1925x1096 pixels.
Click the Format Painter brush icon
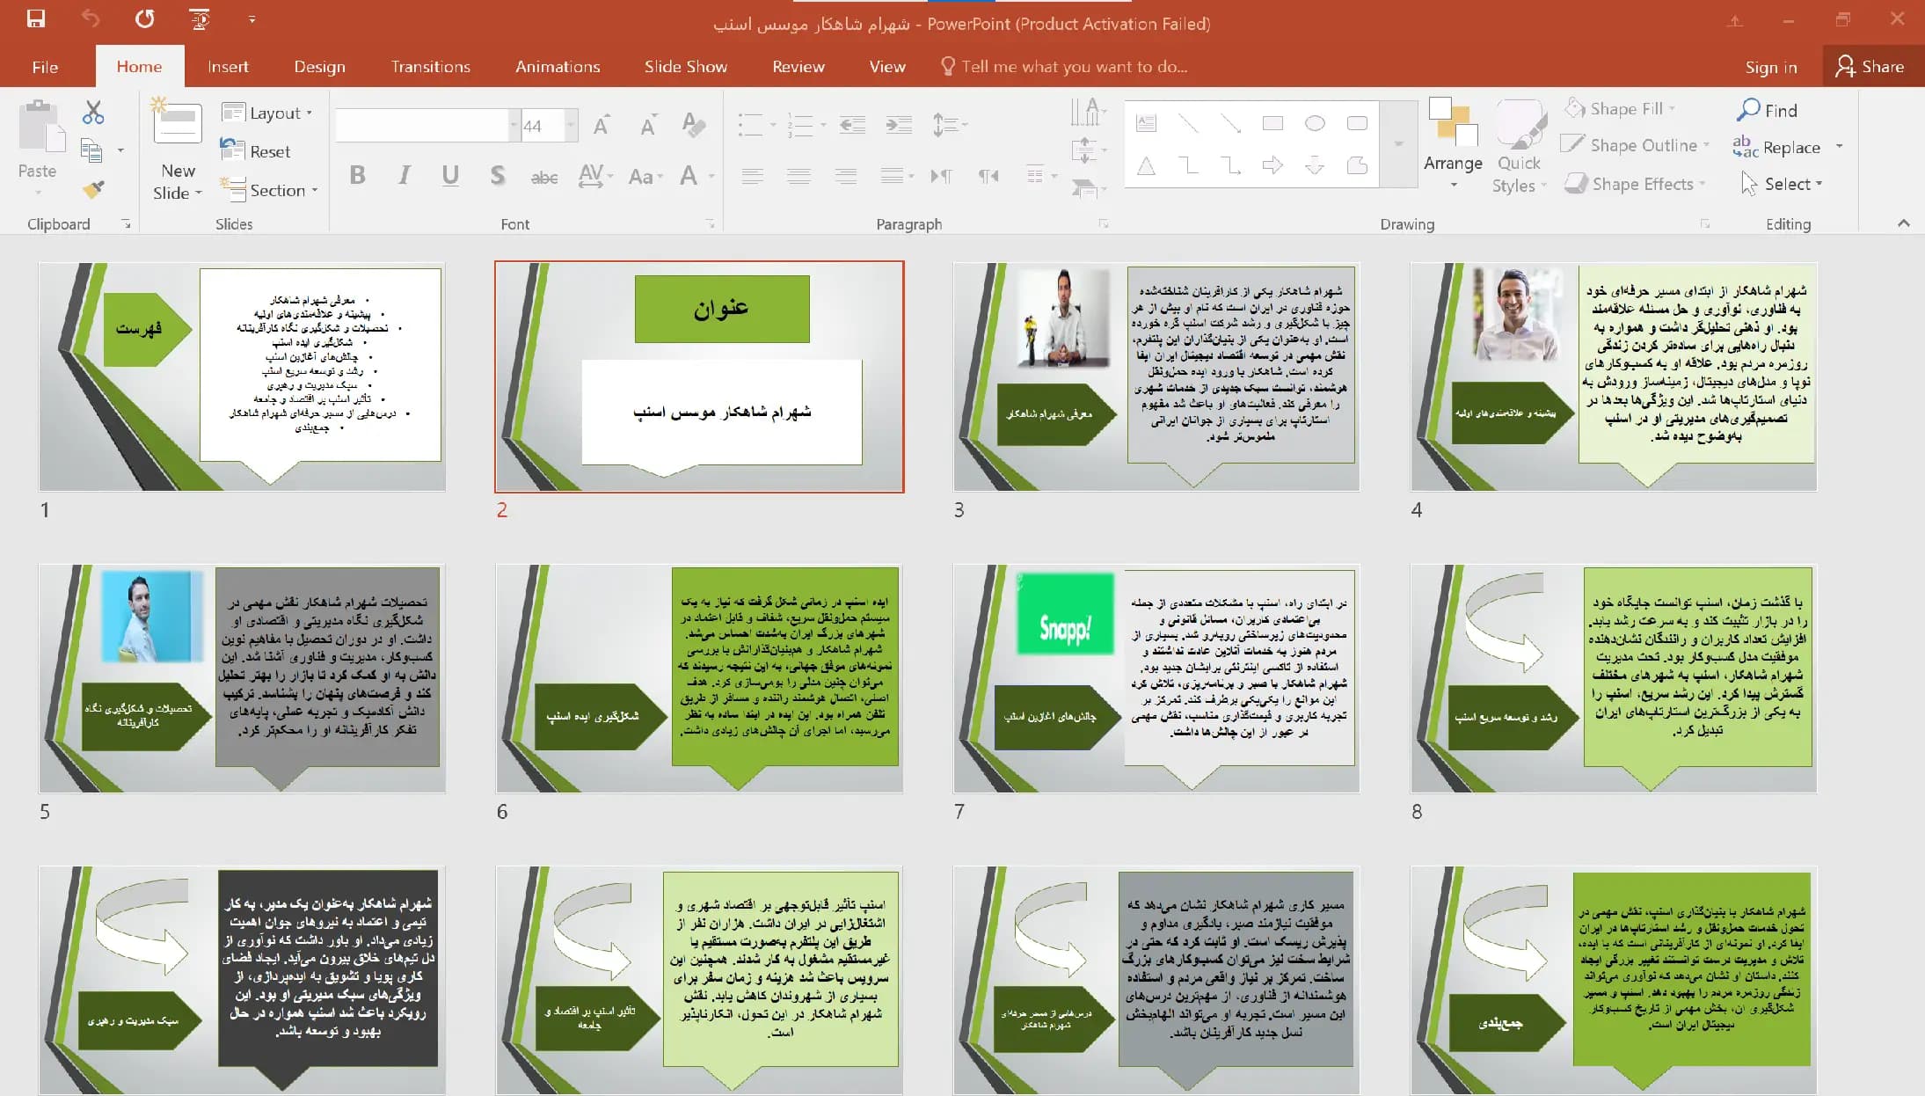click(93, 189)
